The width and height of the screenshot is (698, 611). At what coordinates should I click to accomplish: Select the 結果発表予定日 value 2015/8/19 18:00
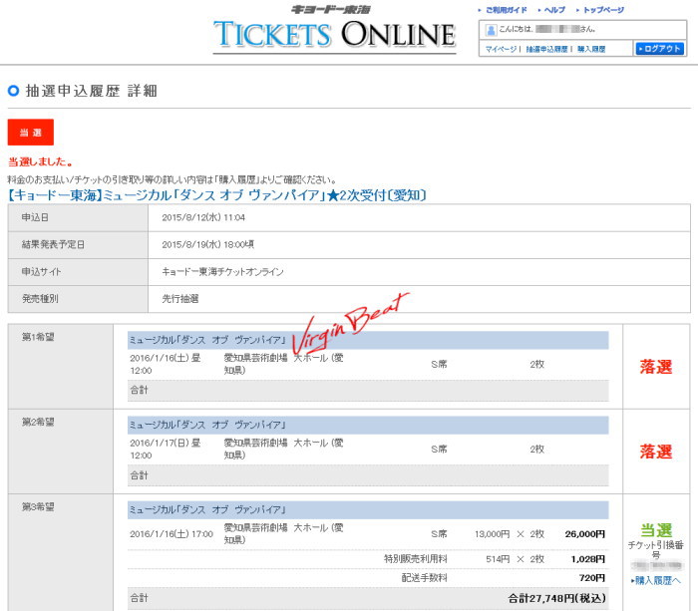[207, 244]
